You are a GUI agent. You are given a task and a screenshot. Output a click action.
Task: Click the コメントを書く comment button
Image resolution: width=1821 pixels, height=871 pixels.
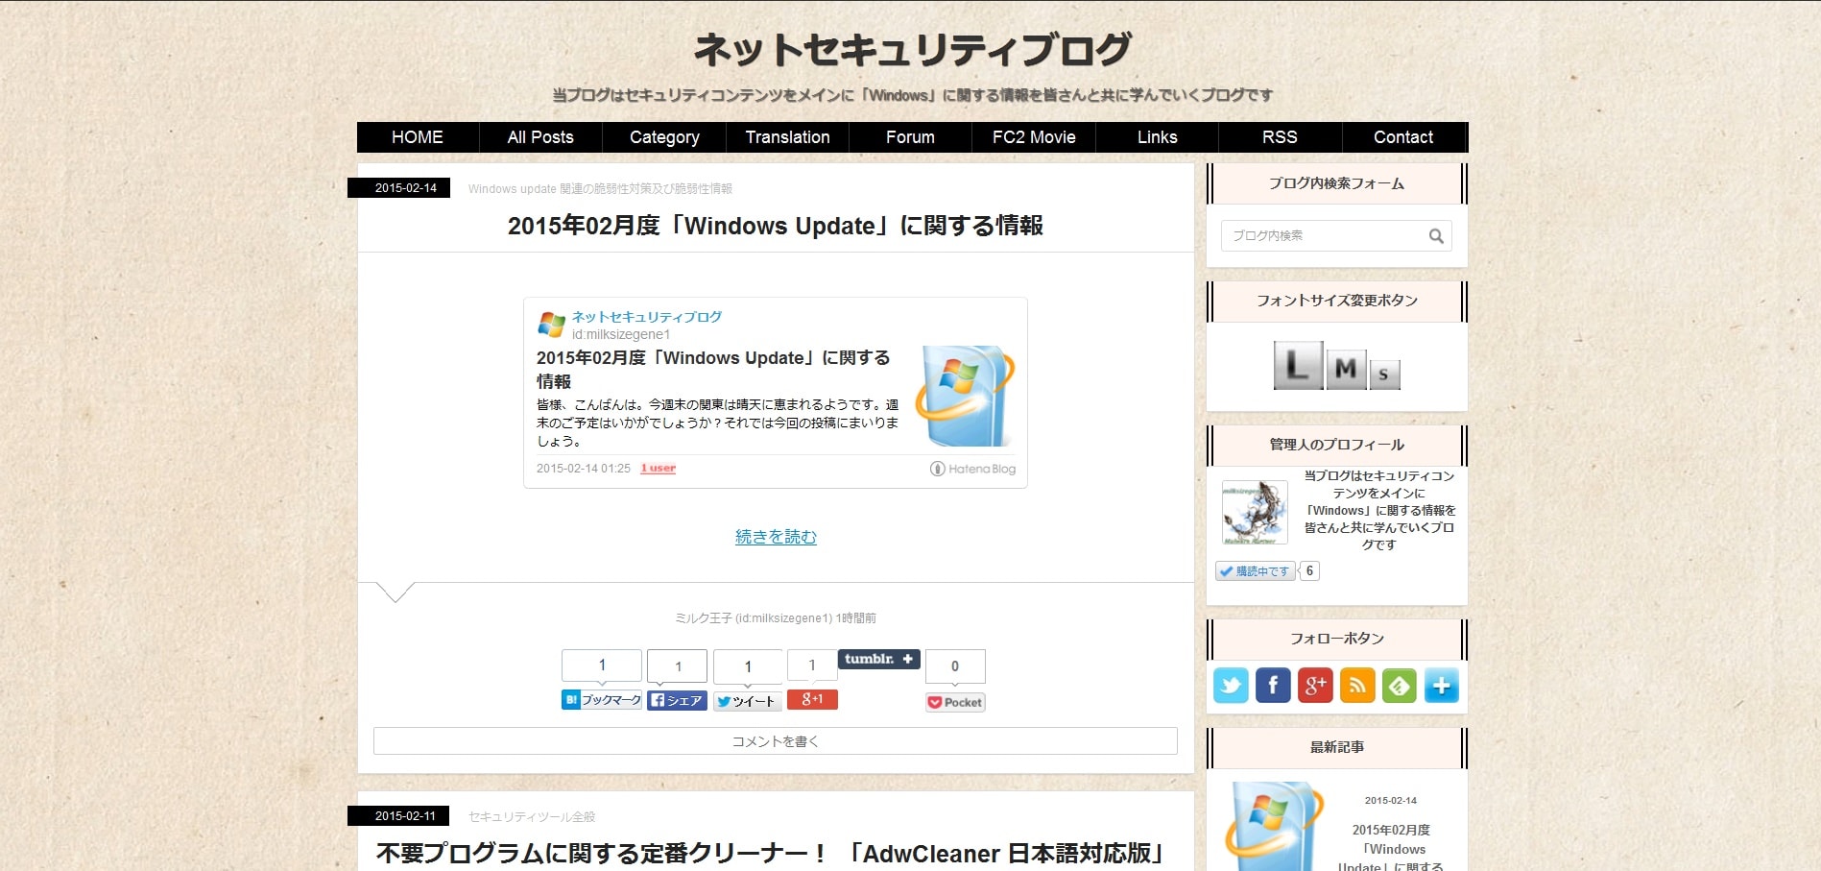(x=776, y=741)
